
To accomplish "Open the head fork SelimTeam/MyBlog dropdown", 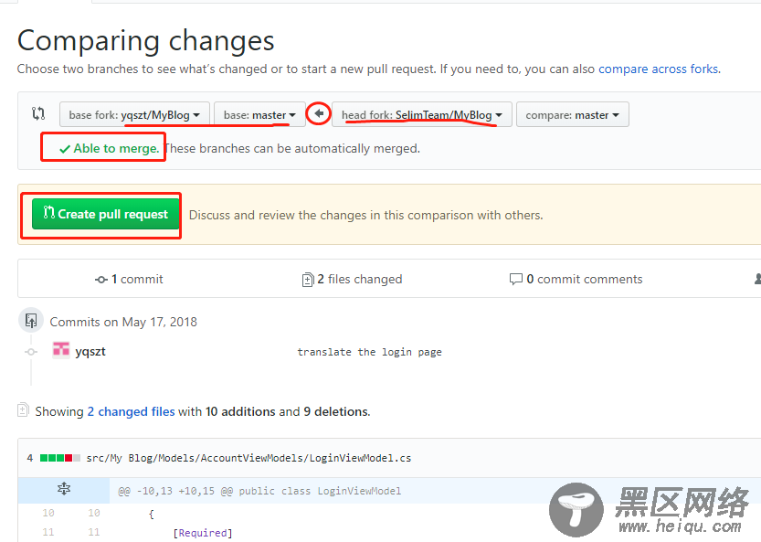I will click(422, 114).
